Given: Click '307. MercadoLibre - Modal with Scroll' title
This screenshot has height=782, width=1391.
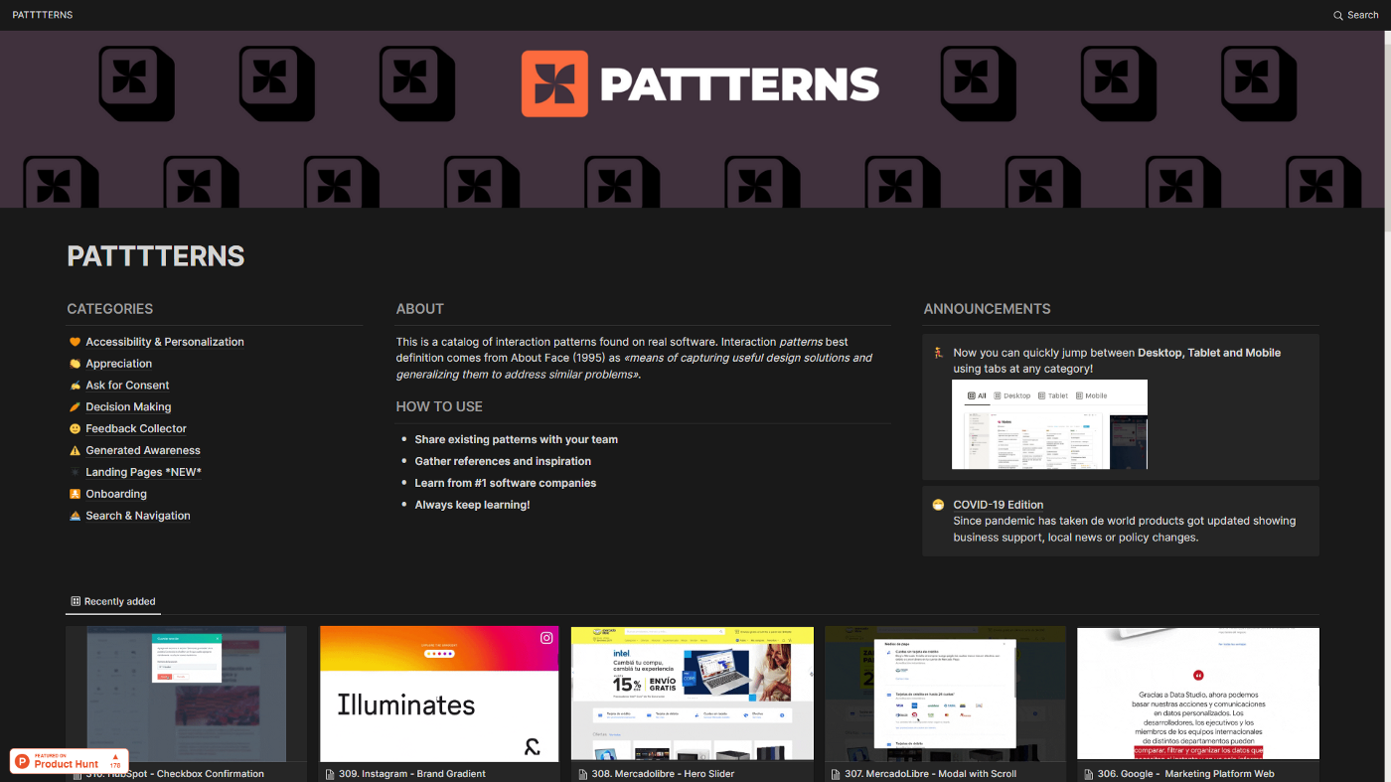Looking at the screenshot, I should tap(930, 774).
